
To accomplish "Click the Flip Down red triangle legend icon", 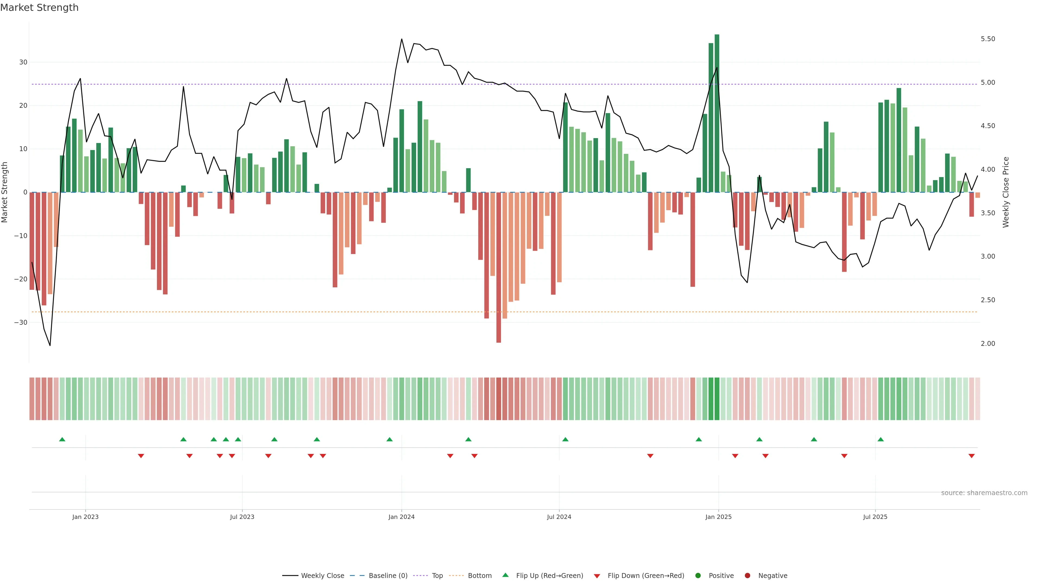I will point(597,576).
